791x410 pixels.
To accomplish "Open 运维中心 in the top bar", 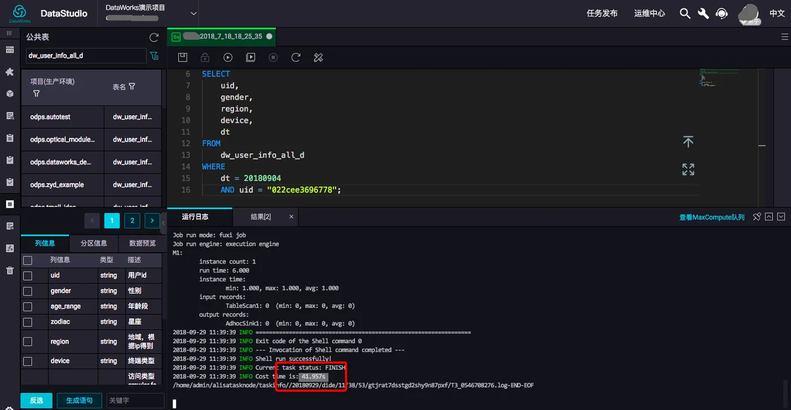I will point(650,14).
